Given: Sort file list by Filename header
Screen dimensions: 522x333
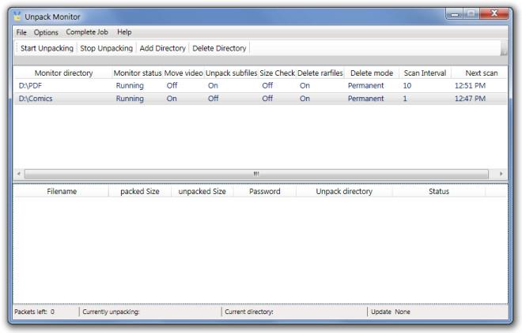Looking at the screenshot, I should [62, 191].
